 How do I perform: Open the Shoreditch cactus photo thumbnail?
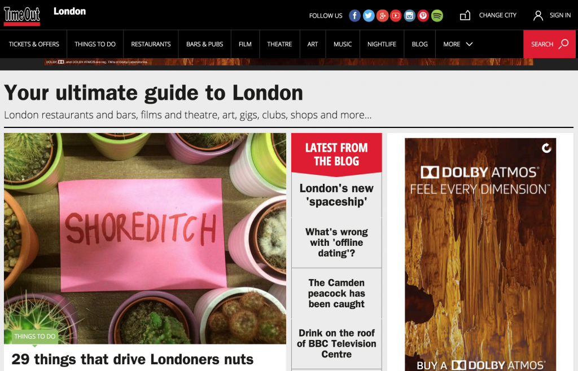144,237
